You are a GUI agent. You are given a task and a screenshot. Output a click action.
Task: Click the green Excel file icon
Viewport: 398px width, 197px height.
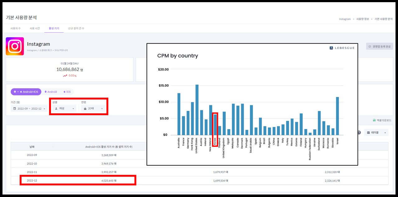[374, 120]
